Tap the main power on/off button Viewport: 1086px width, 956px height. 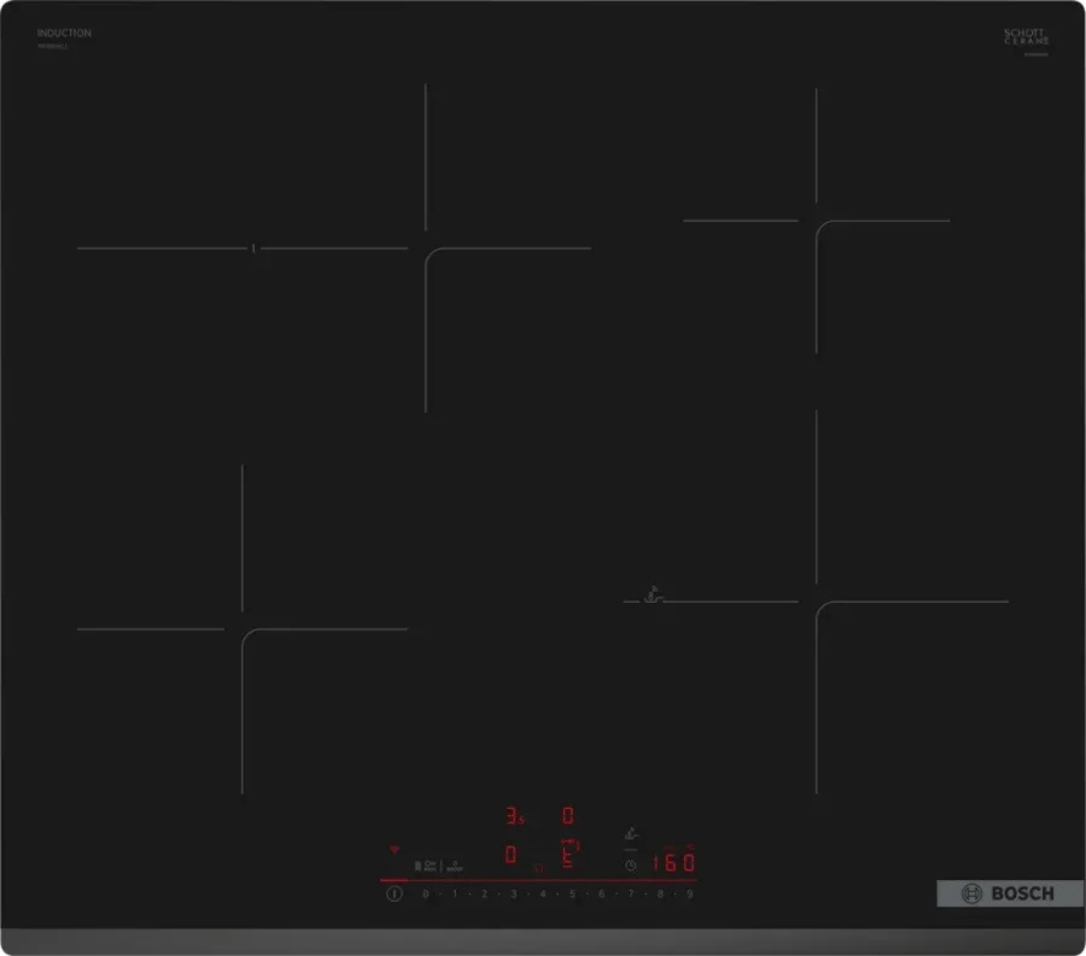[394, 894]
